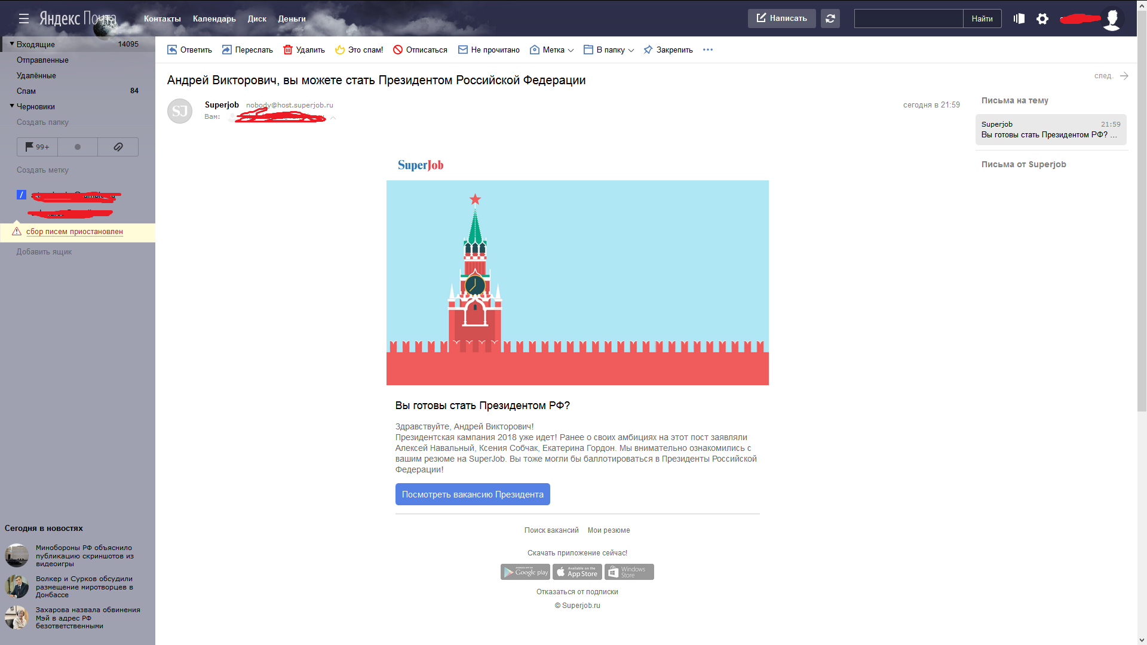This screenshot has height=645, width=1147.
Task: Click the Создать папку link
Action: point(42,122)
